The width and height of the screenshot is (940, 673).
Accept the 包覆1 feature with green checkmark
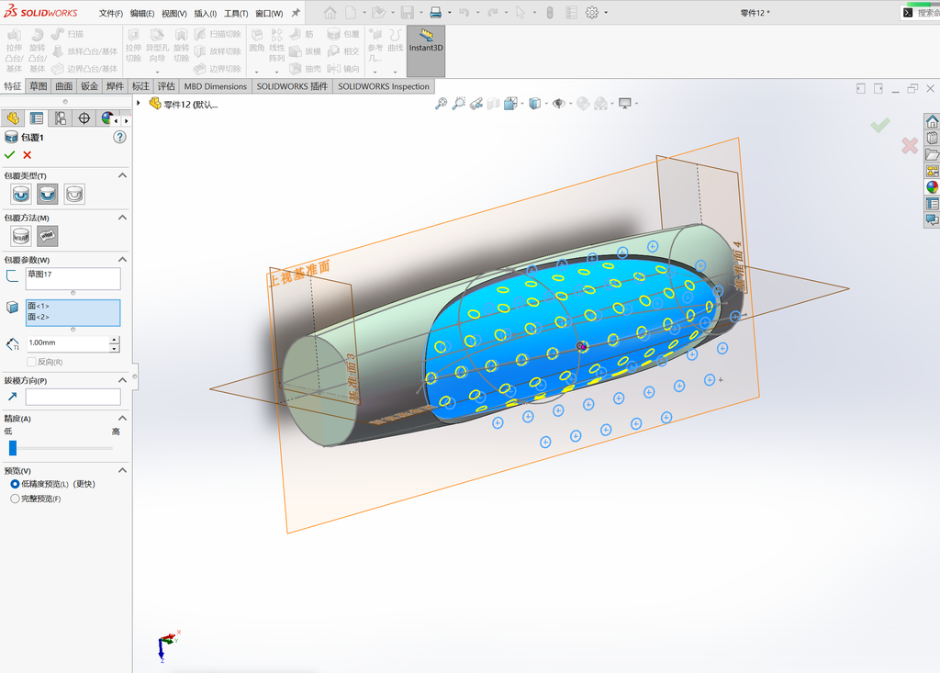9,155
